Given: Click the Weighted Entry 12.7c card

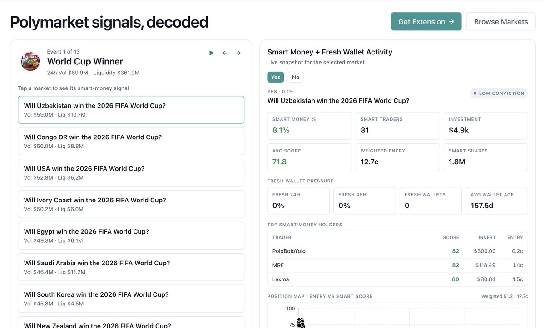Looking at the screenshot, I should pos(397,157).
